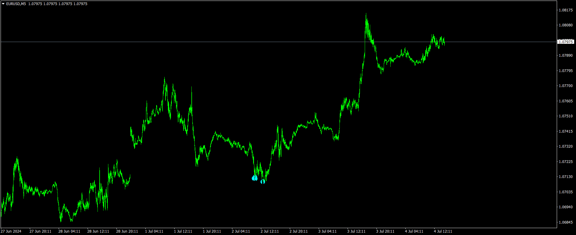Click the 1 Jul 20:11 time label
This screenshot has height=235, width=576.
pos(212,231)
